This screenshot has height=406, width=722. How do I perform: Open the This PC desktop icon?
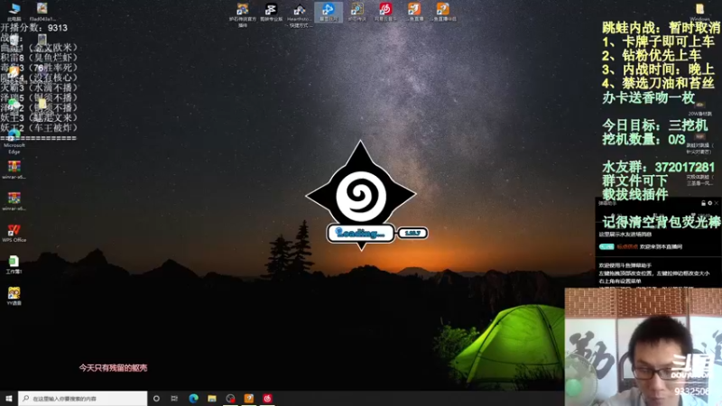(x=14, y=11)
